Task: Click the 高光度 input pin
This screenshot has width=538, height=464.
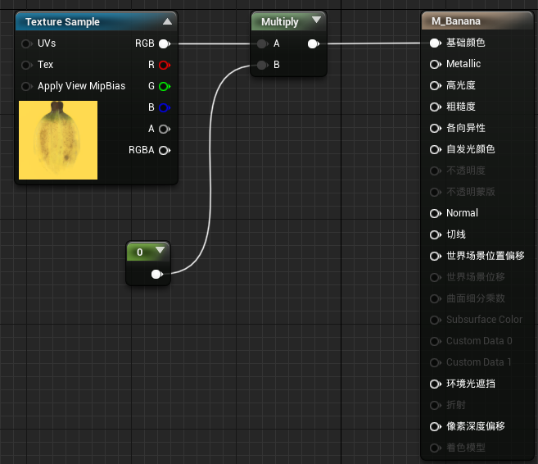Action: point(436,85)
